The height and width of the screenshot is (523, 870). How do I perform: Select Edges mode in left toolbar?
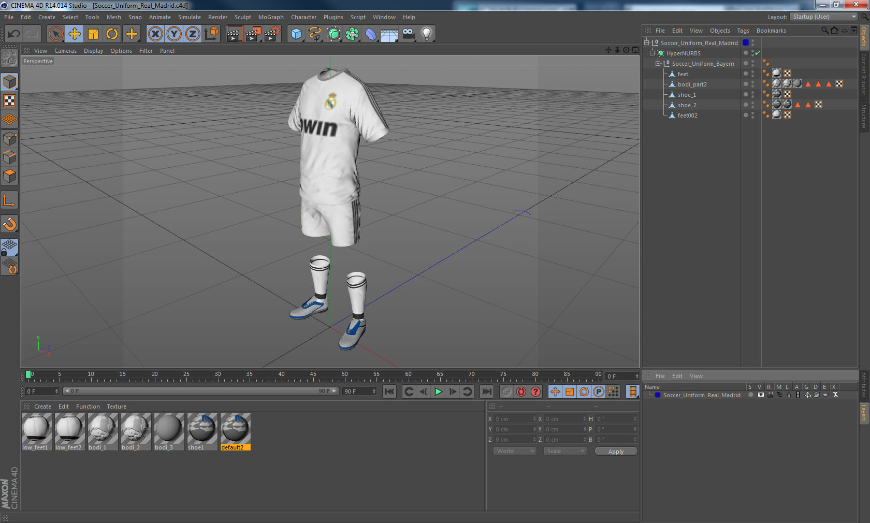click(9, 157)
